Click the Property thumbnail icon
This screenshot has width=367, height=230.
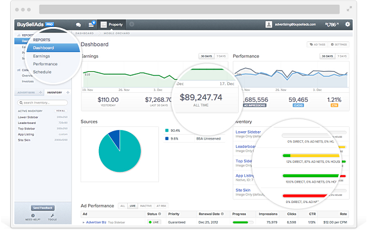(x=104, y=25)
